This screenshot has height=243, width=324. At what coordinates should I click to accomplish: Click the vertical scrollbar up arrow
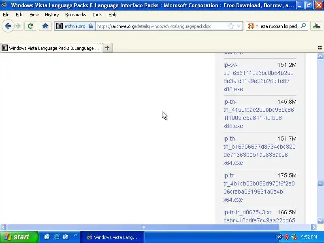320,56
